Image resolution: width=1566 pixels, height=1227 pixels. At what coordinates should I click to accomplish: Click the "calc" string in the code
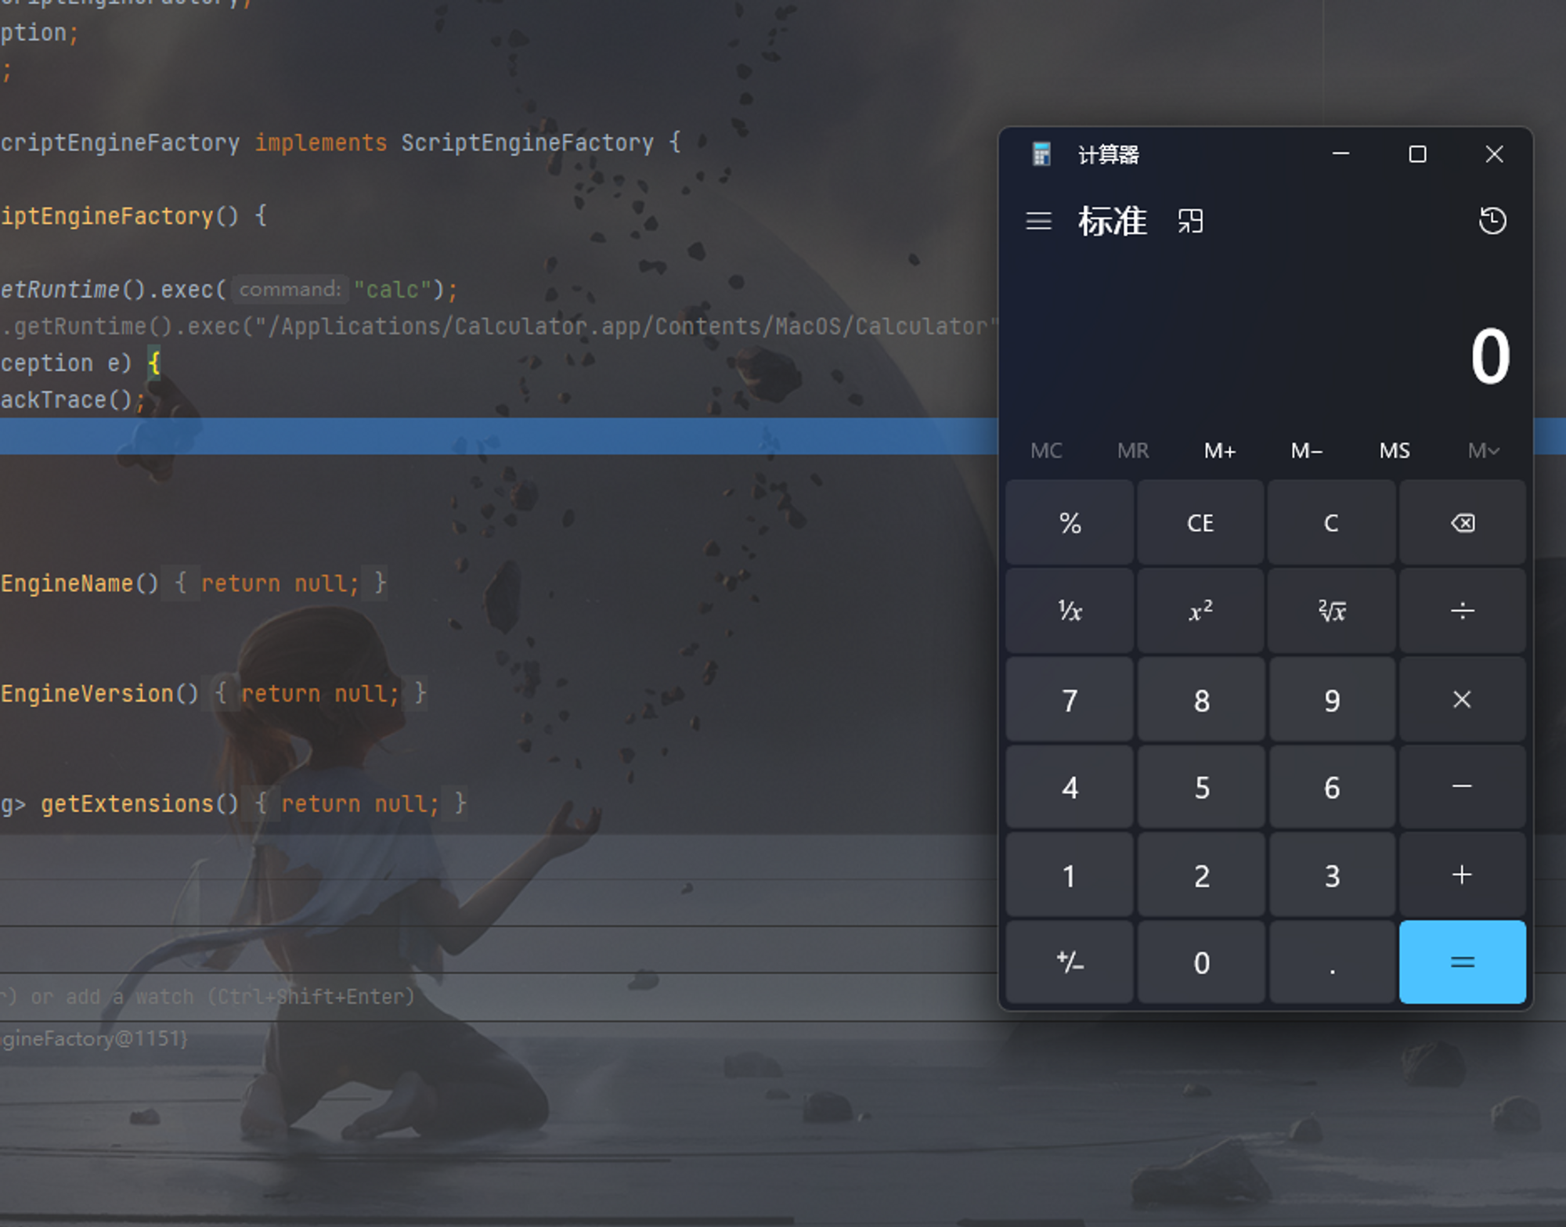[x=392, y=290]
